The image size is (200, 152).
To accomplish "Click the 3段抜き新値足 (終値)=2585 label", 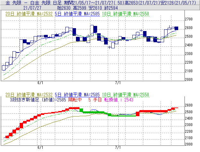I will 38,100.
